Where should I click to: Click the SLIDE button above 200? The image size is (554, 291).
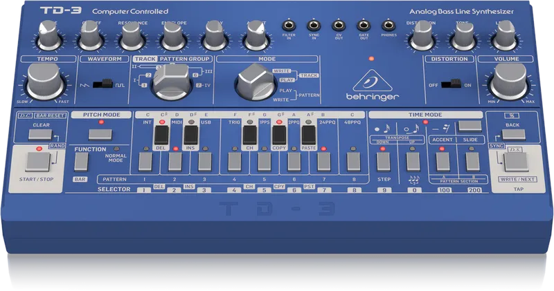pyautogui.click(x=473, y=162)
